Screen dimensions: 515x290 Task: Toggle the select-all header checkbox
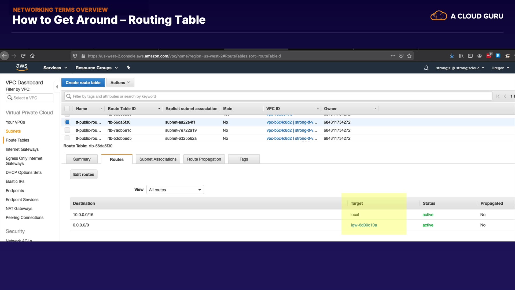click(x=67, y=108)
